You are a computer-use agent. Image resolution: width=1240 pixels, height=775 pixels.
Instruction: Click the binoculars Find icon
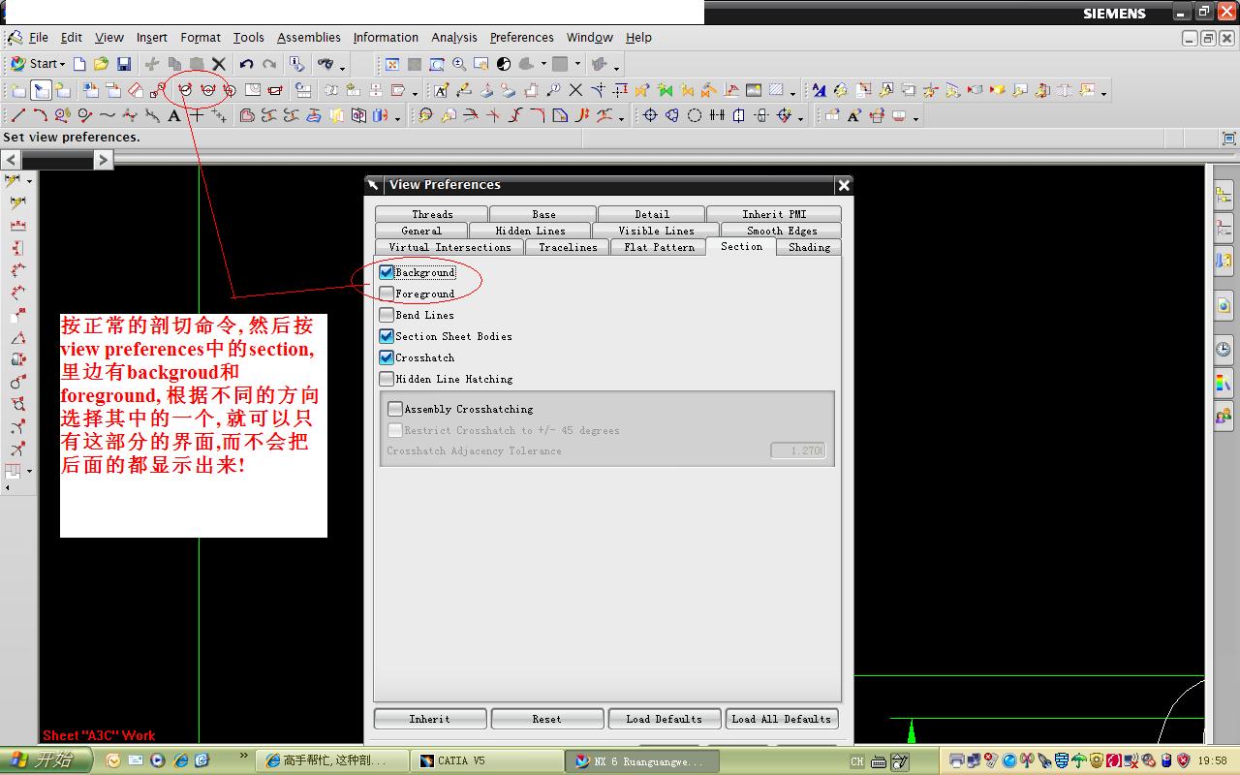325,64
